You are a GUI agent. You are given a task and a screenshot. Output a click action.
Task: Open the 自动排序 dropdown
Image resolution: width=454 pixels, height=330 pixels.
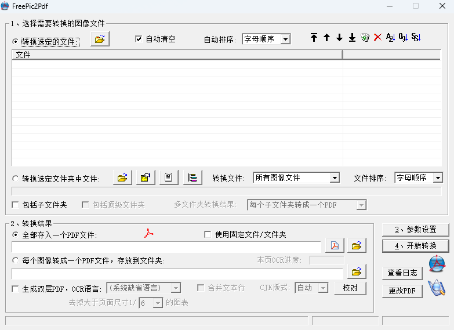tap(285, 39)
